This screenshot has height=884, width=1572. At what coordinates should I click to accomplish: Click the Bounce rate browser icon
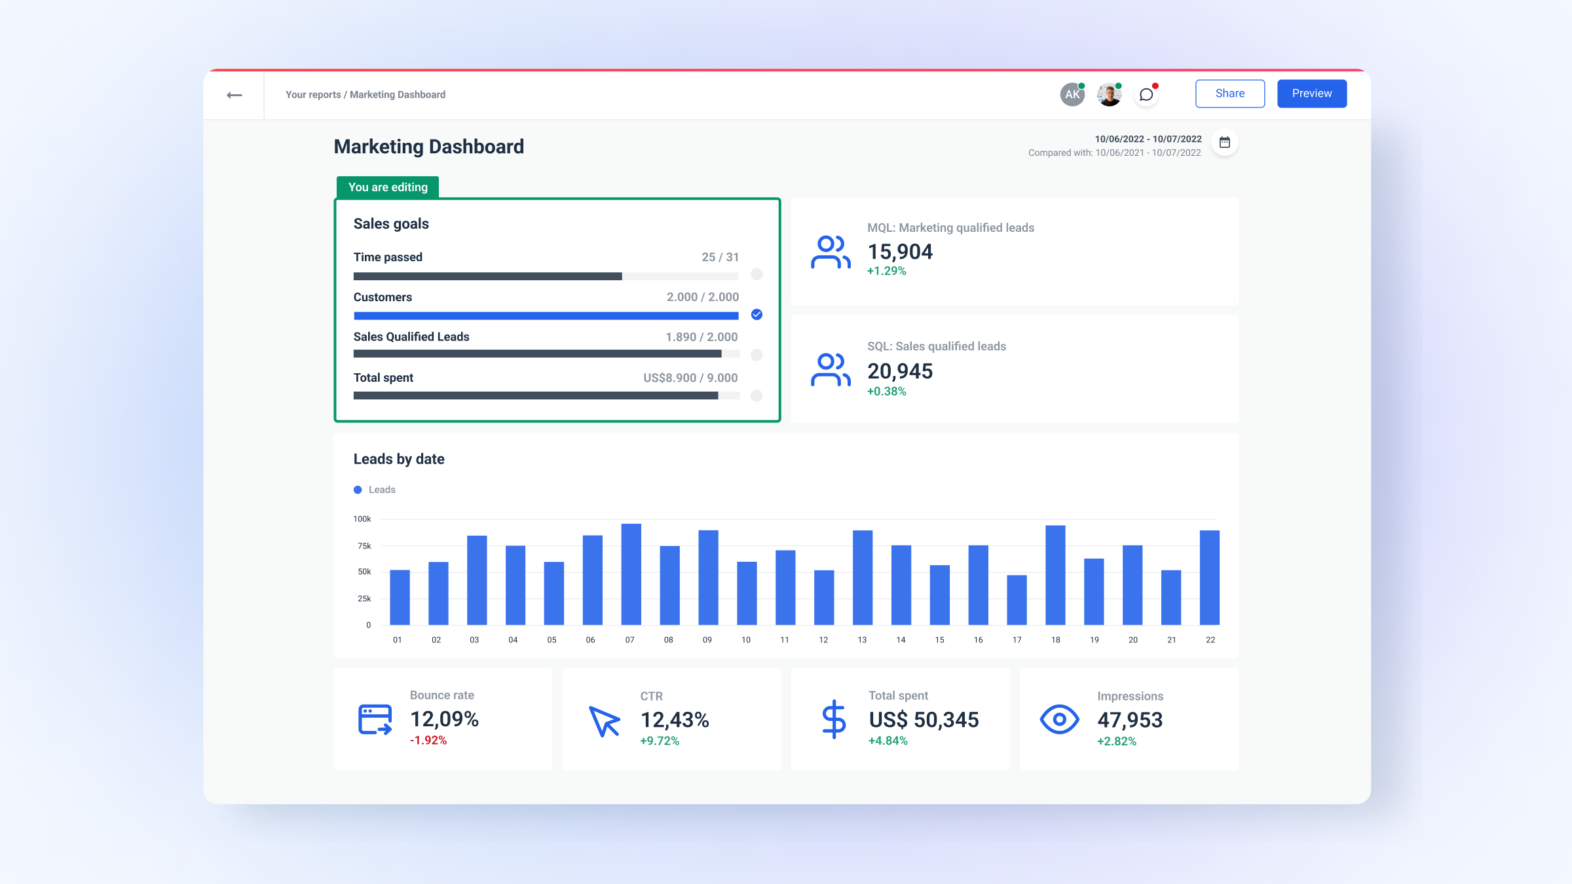point(375,718)
